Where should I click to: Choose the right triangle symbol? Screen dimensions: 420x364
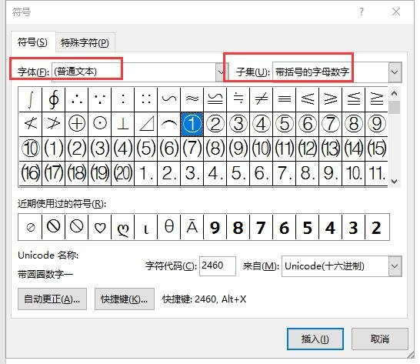[145, 124]
